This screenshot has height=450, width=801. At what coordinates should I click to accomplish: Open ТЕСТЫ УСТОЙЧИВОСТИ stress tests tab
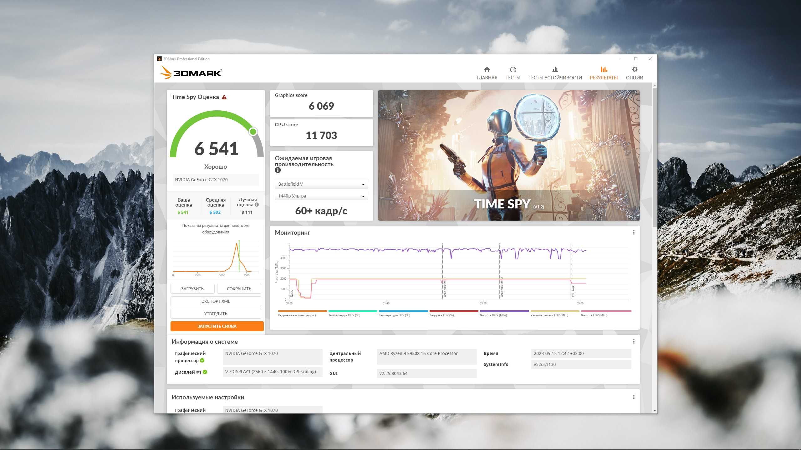point(555,73)
